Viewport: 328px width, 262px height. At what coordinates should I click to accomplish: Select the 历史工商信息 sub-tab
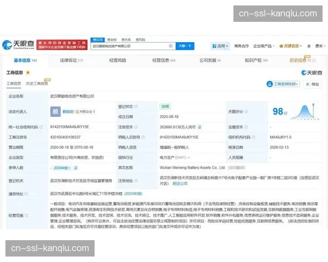tap(37, 84)
